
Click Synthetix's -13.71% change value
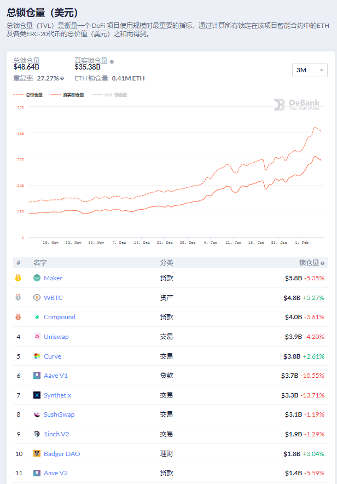[312, 395]
